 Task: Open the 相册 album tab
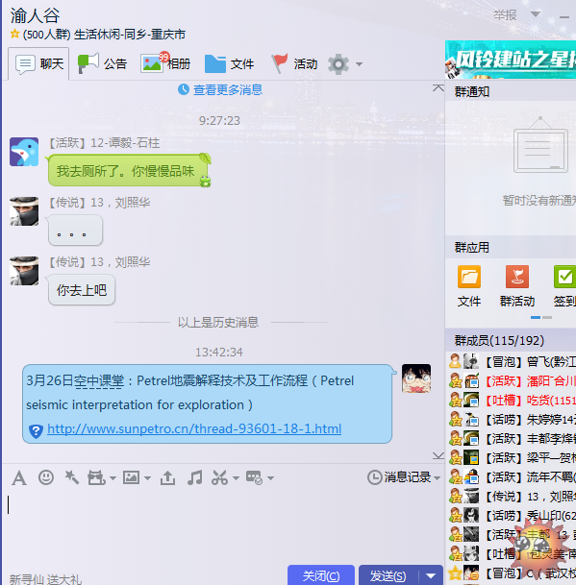pyautogui.click(x=165, y=63)
